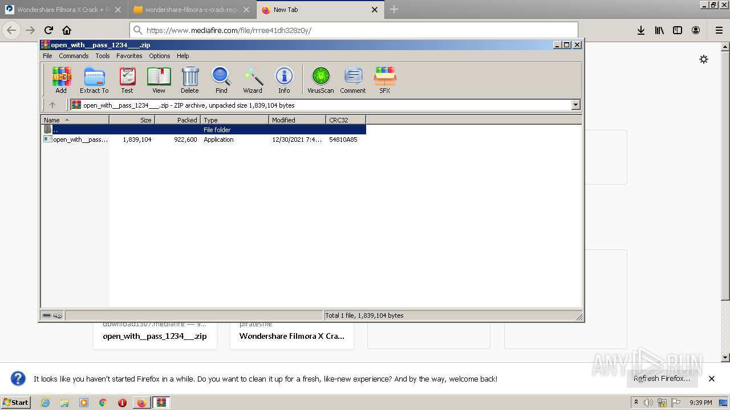The width and height of the screenshot is (730, 410).
Task: Open the archive Comment tool
Action: tap(353, 80)
